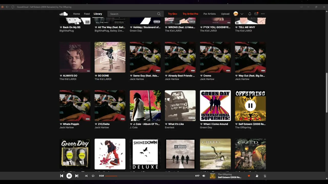Toggle repeat in the player bar
The image size is (328, 184).
[93, 176]
